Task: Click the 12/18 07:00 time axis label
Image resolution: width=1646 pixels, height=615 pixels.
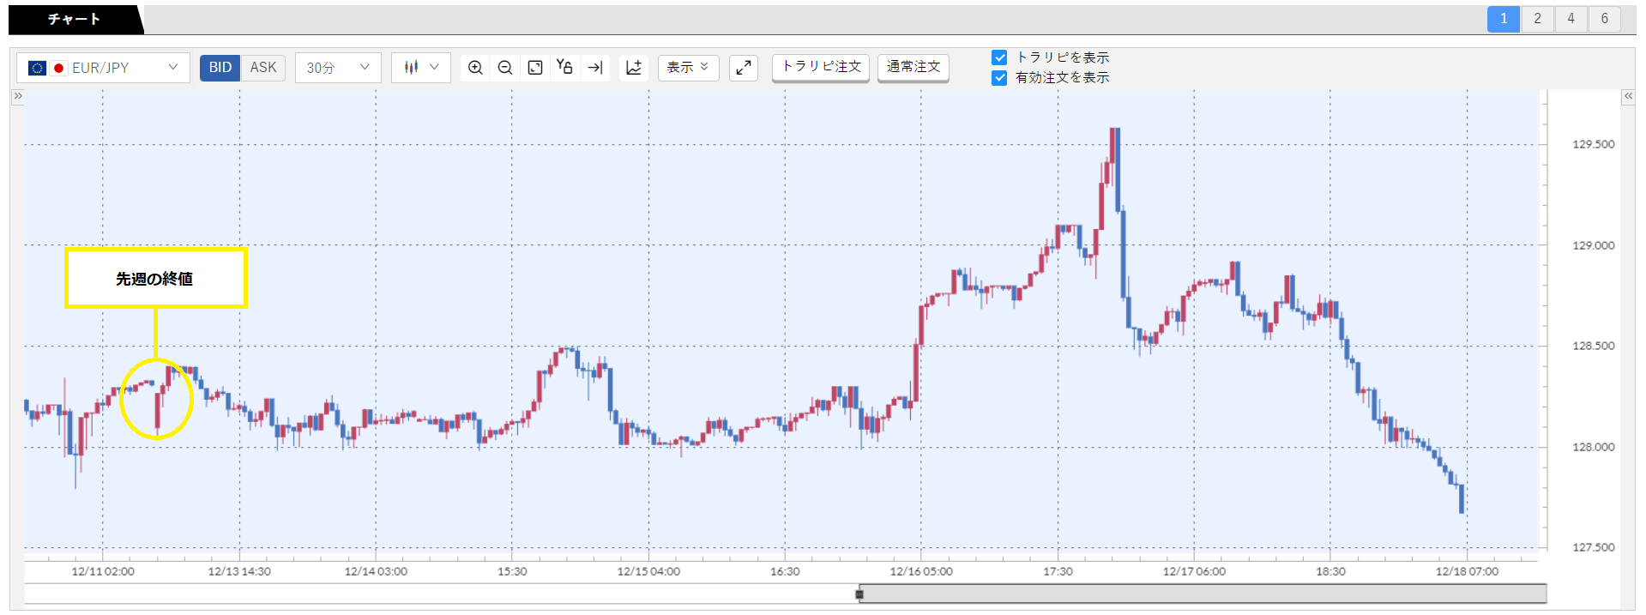Action: pos(1467,571)
